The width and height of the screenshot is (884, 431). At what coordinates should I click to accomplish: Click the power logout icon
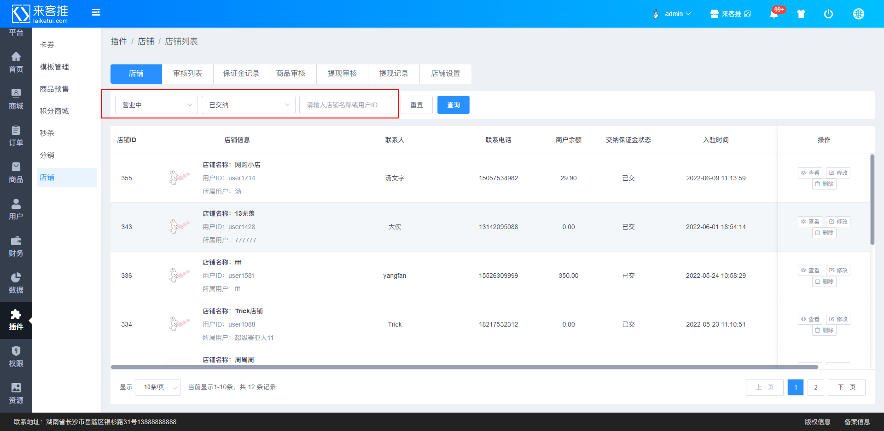(x=828, y=14)
